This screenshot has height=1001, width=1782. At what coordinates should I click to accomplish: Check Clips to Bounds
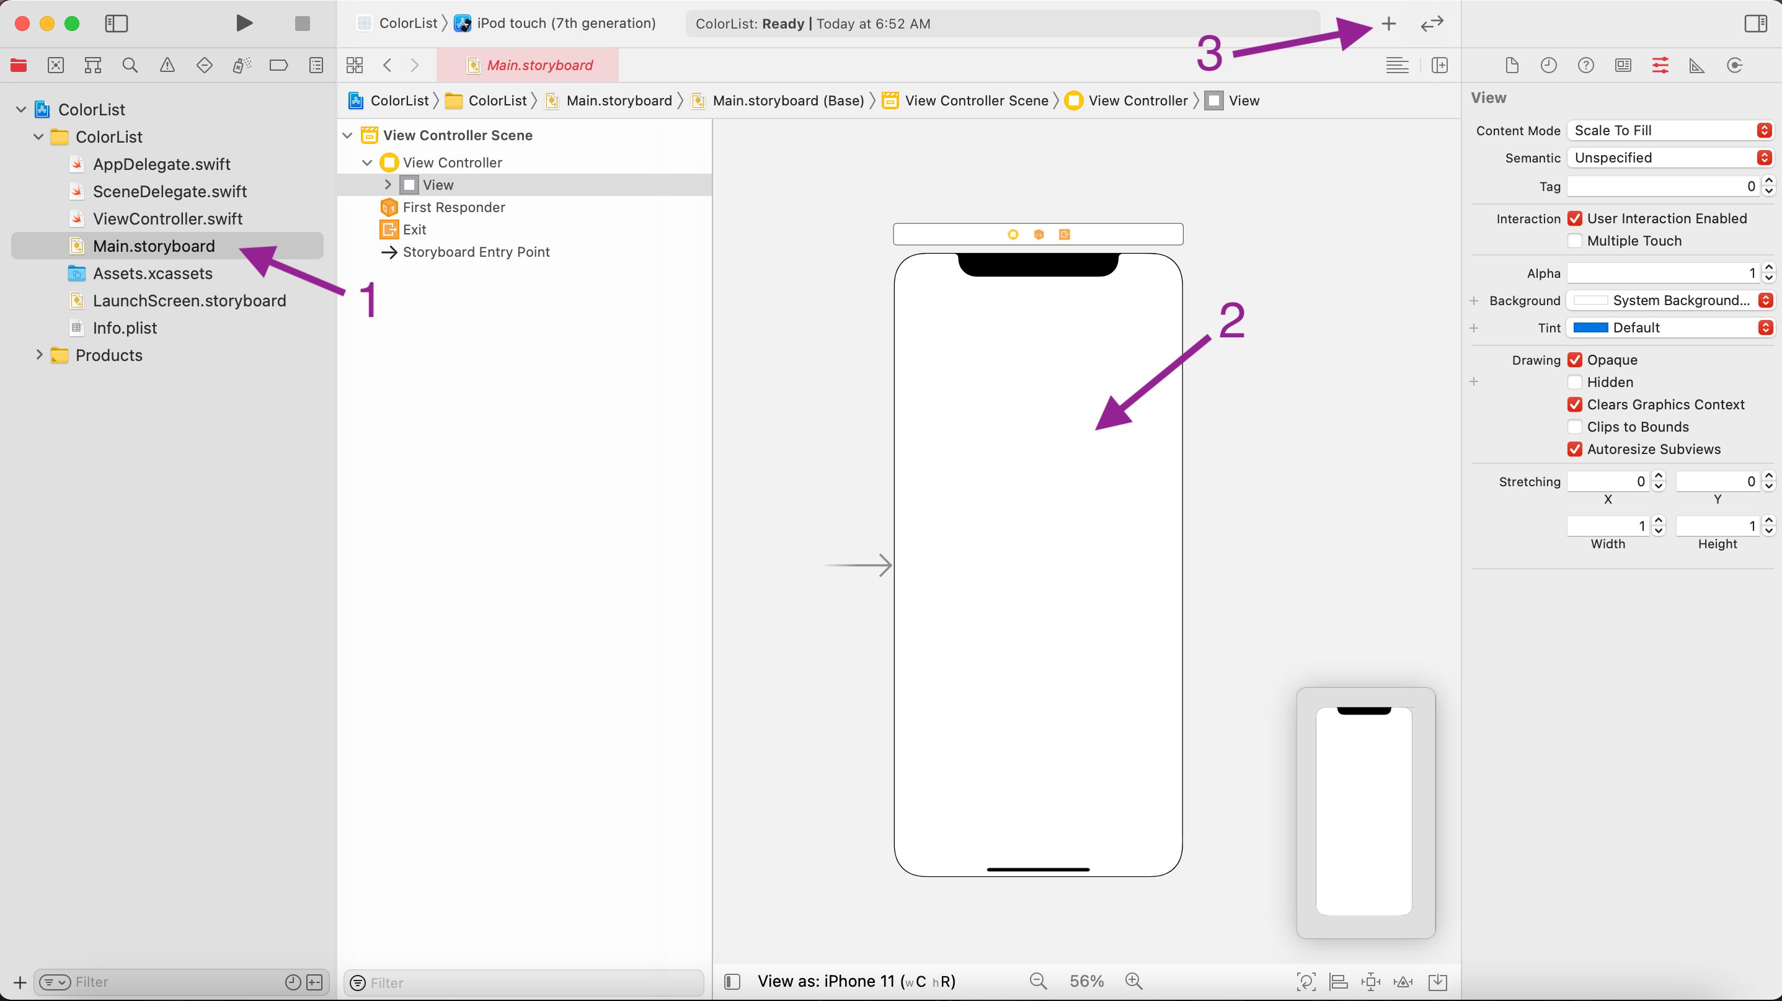(x=1575, y=427)
